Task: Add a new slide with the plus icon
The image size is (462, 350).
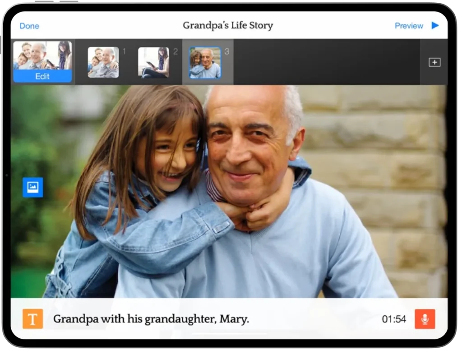Action: [434, 62]
